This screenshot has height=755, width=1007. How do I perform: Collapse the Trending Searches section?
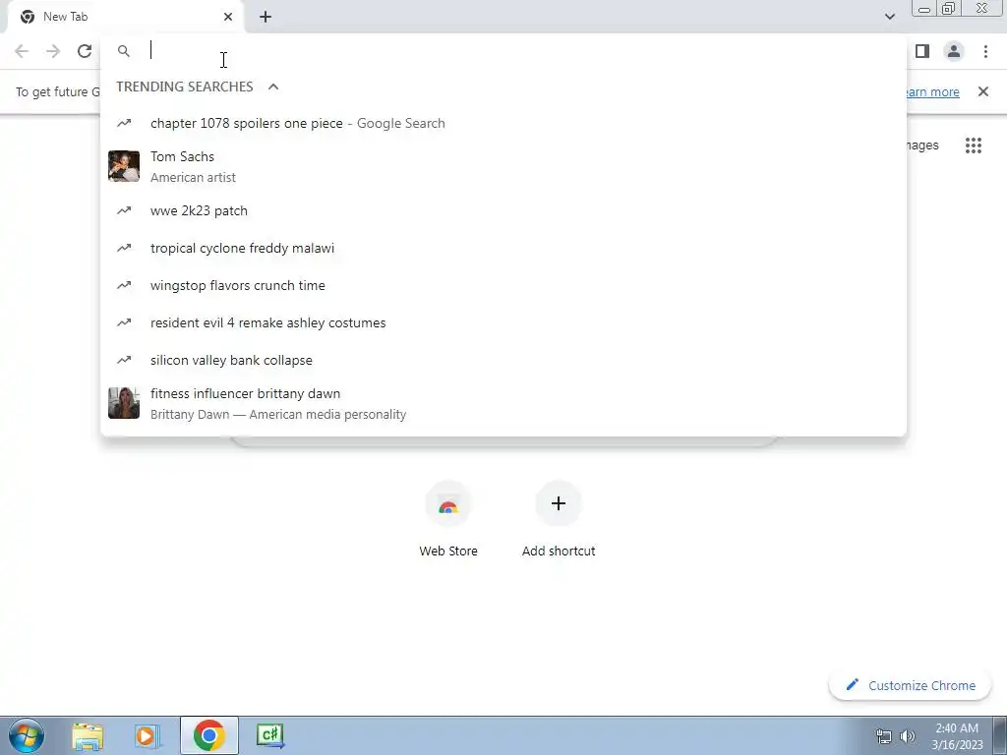pyautogui.click(x=273, y=87)
